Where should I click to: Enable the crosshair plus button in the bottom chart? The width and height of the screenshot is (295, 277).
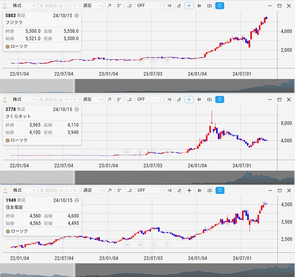189,190
